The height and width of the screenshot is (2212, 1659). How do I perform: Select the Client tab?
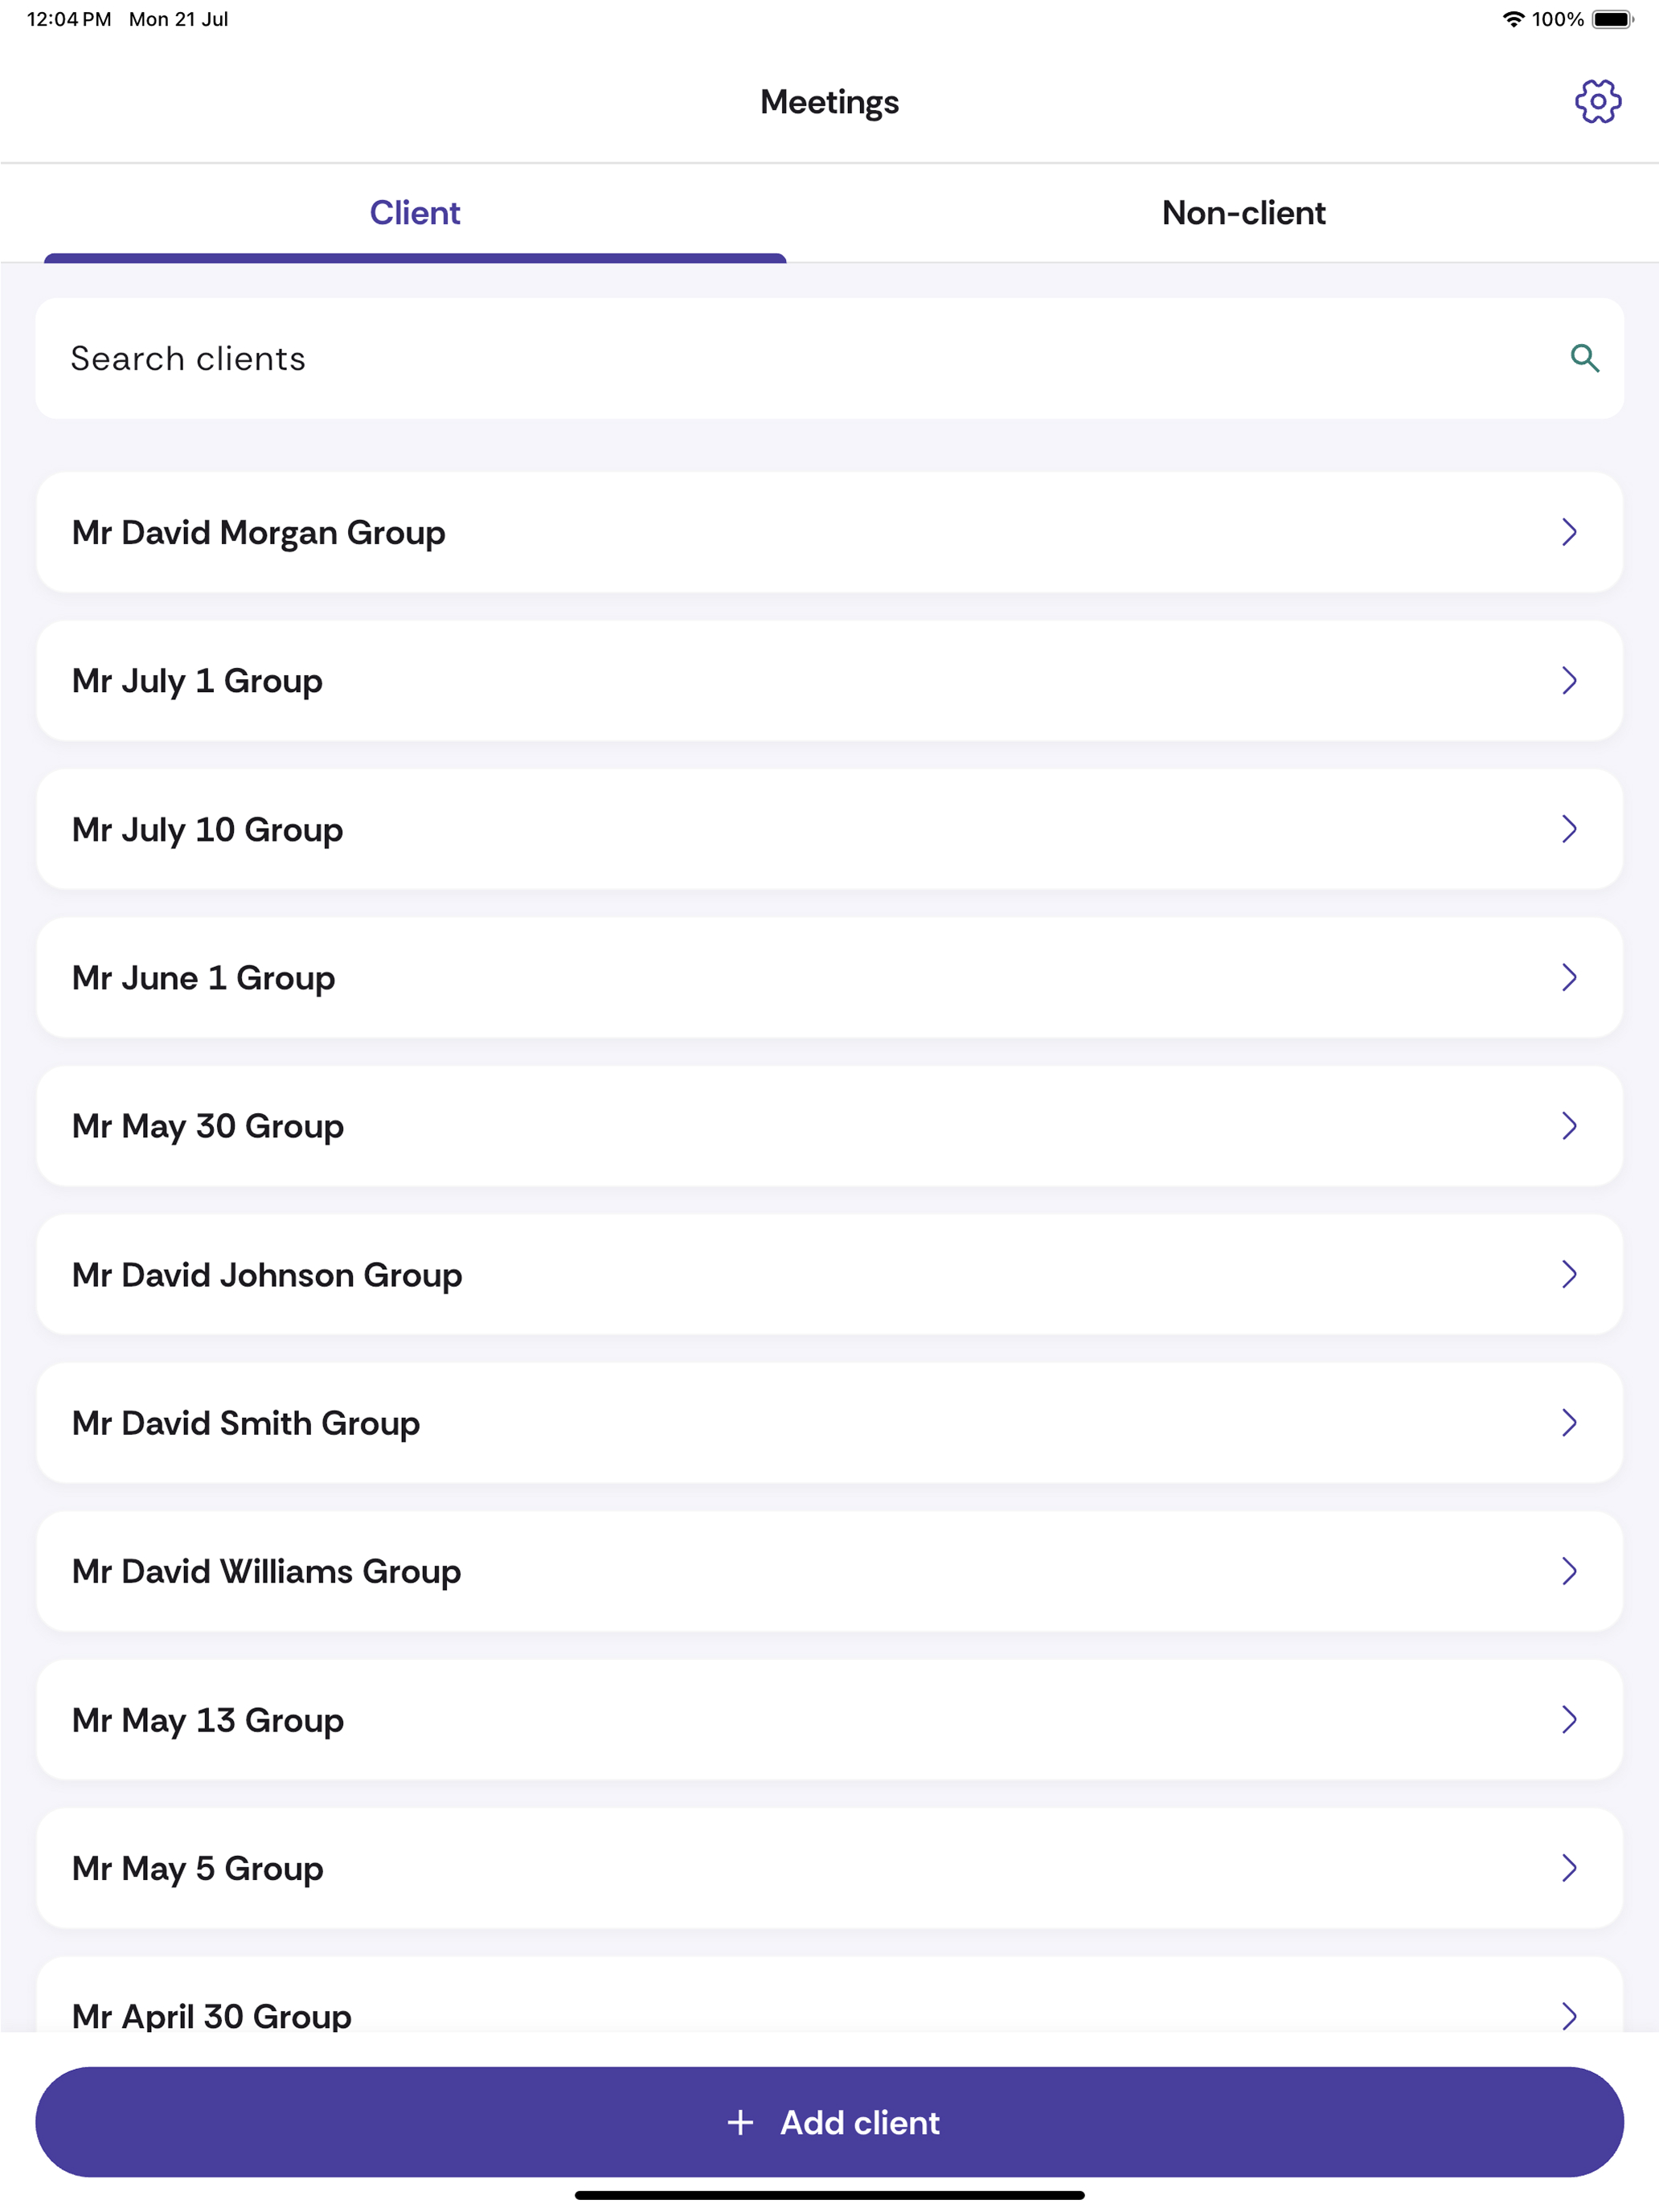(x=415, y=213)
